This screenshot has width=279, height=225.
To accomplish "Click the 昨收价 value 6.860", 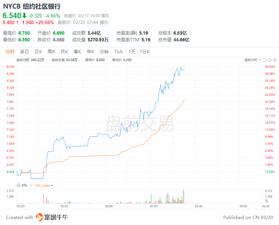I will point(59,40).
